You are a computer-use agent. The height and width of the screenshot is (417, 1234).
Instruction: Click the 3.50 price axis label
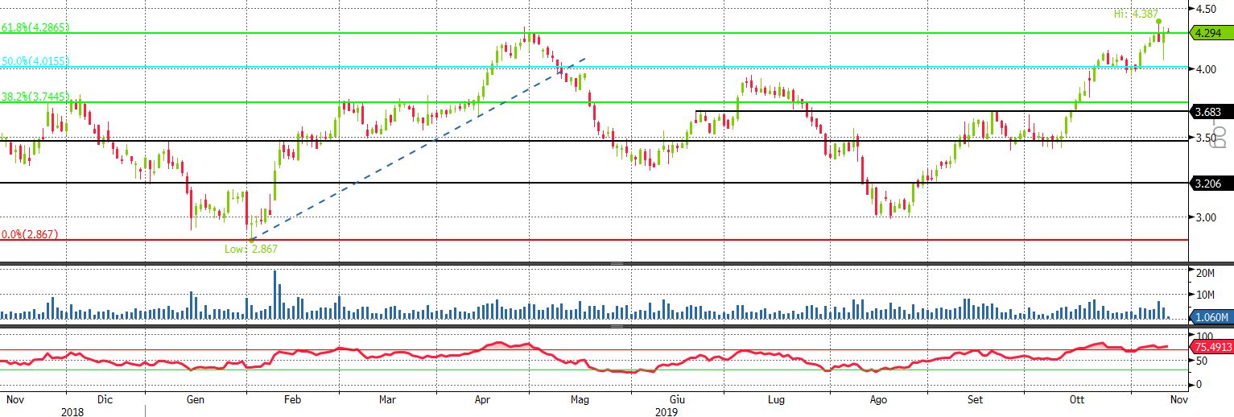click(x=1206, y=138)
